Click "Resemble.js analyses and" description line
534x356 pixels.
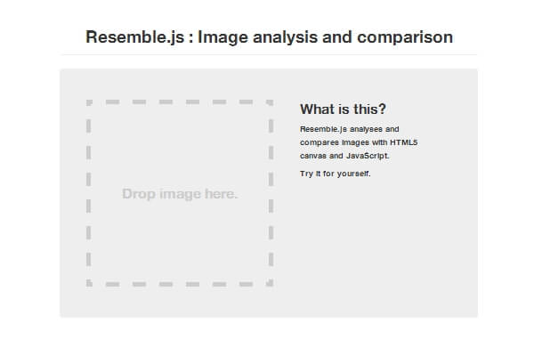click(x=350, y=129)
